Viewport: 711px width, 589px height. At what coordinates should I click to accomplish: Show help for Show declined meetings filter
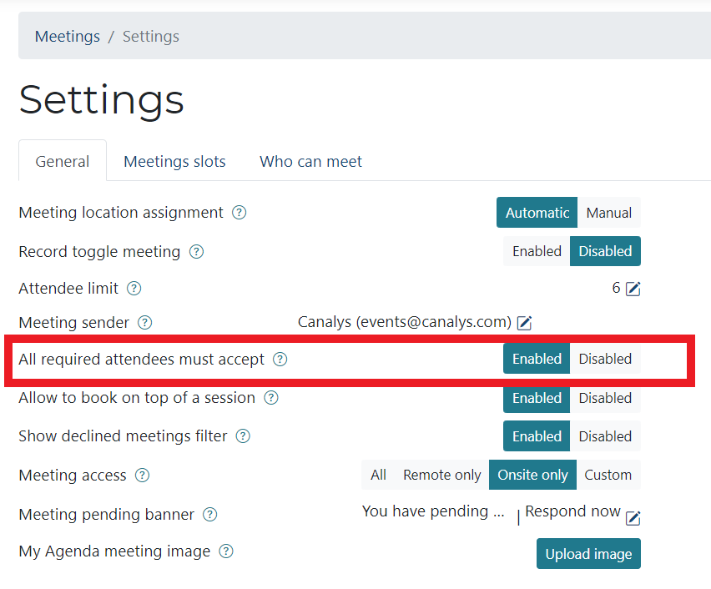[x=243, y=436]
